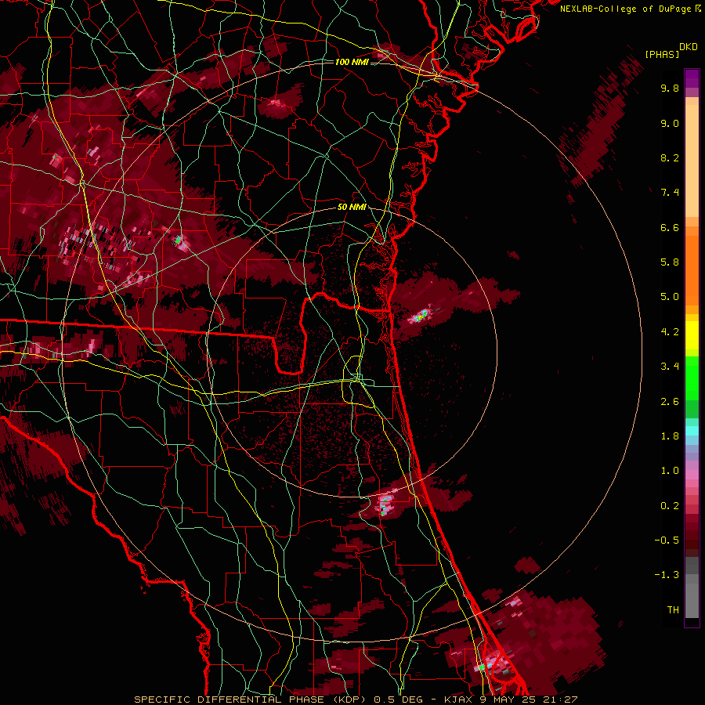The image size is (705, 705).
Task: Click the 0.2 value on the color scale
Action: coord(670,506)
